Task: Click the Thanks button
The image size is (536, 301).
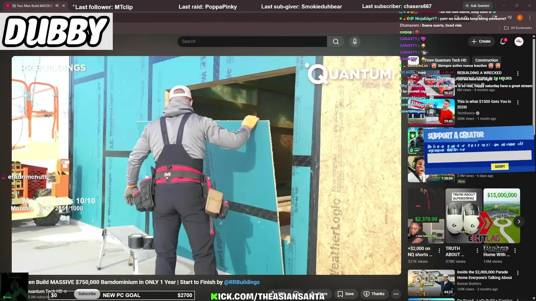Action: [x=374, y=294]
